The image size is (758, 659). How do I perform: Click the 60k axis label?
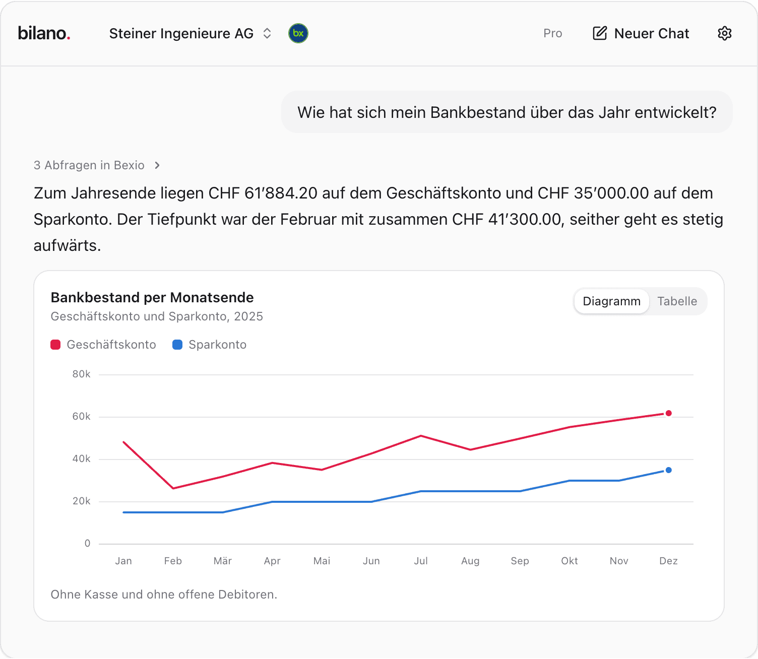81,417
